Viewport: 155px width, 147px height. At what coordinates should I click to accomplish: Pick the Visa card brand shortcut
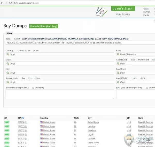pos(133,60)
